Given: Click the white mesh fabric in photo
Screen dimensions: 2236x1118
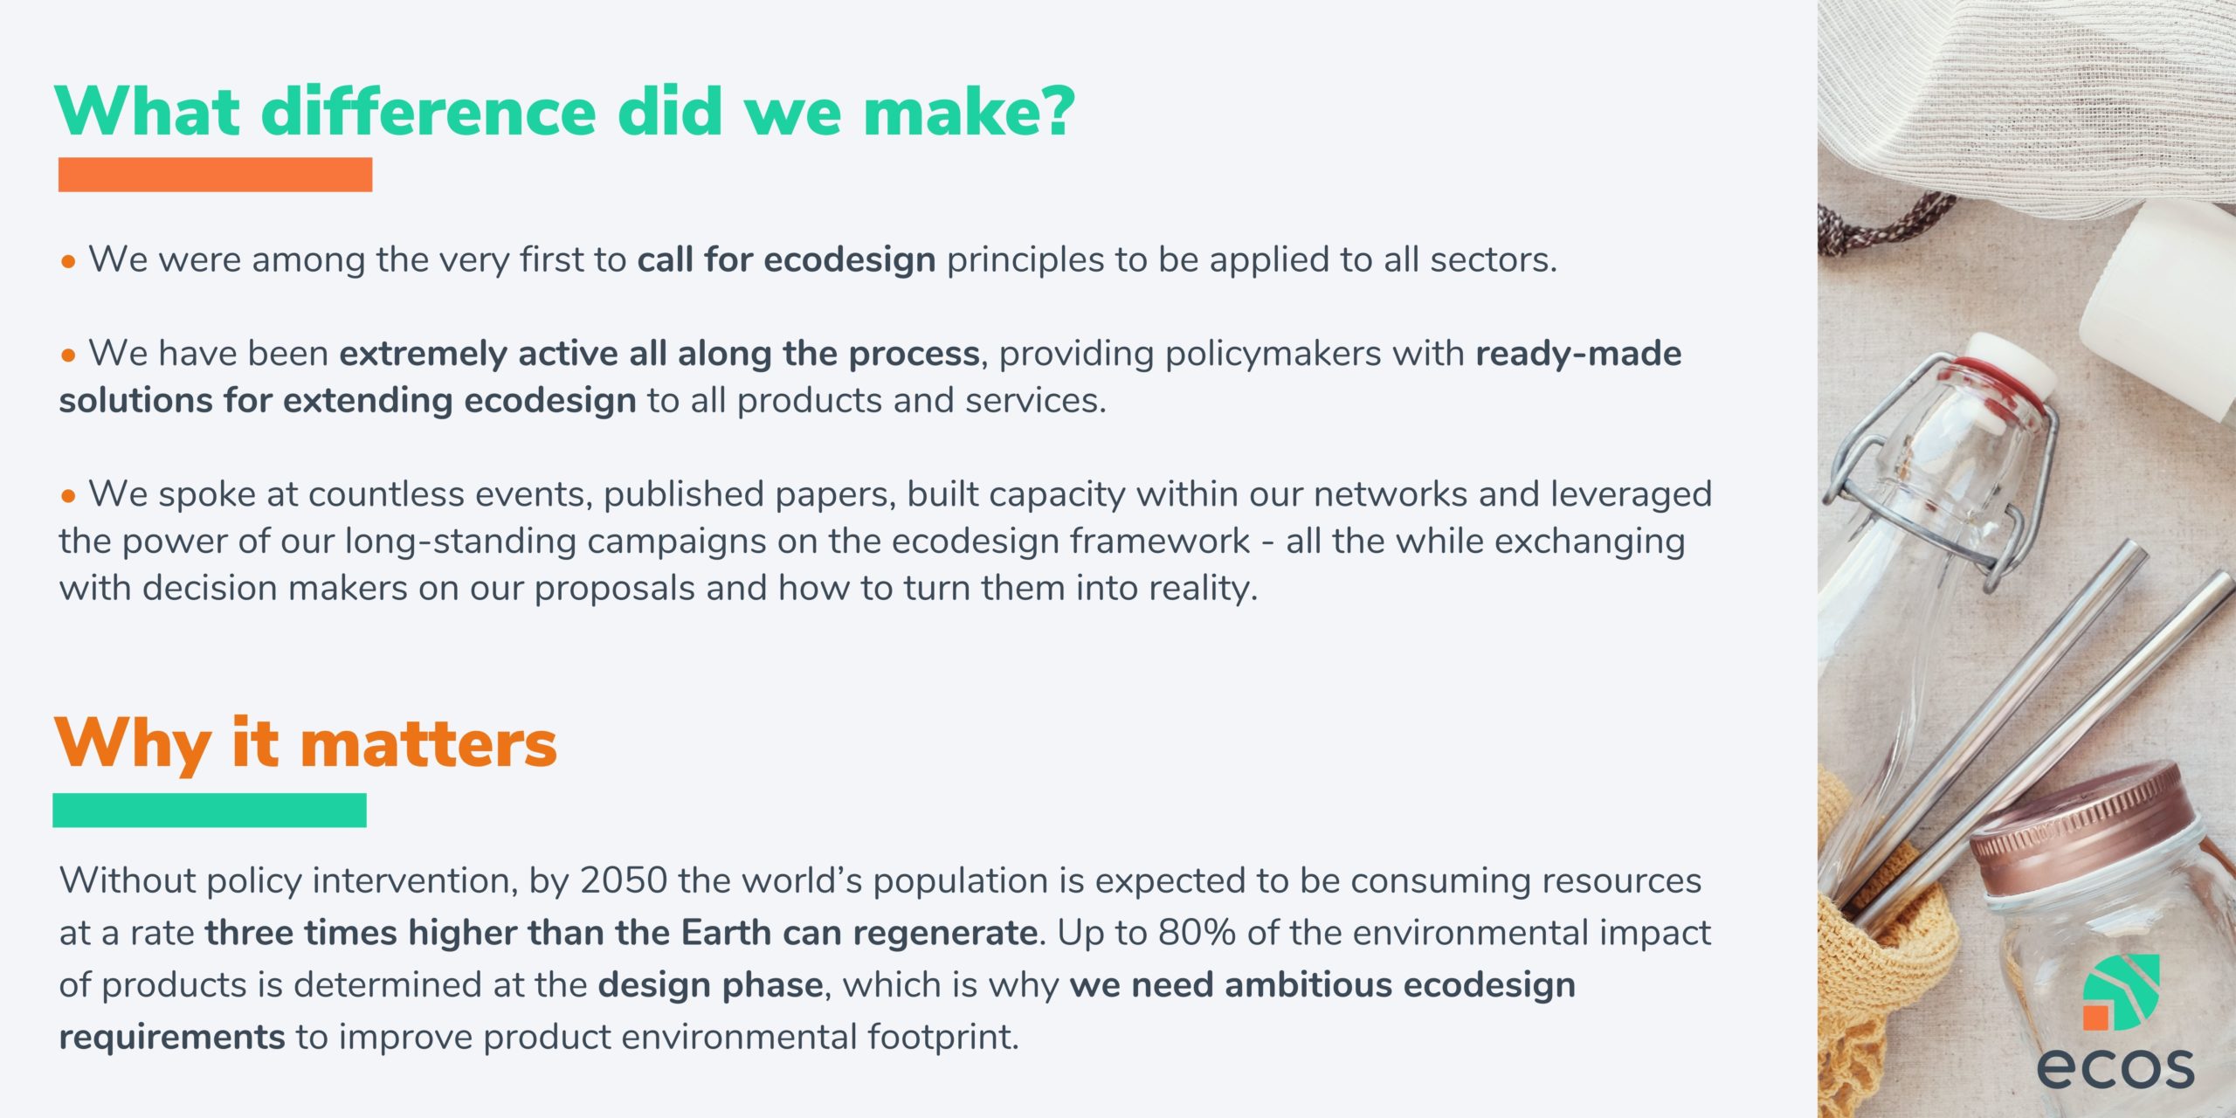Looking at the screenshot, I should click(2026, 96).
